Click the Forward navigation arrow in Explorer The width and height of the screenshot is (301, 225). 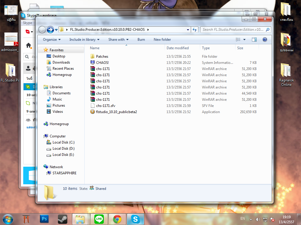pyautogui.click(x=50, y=30)
